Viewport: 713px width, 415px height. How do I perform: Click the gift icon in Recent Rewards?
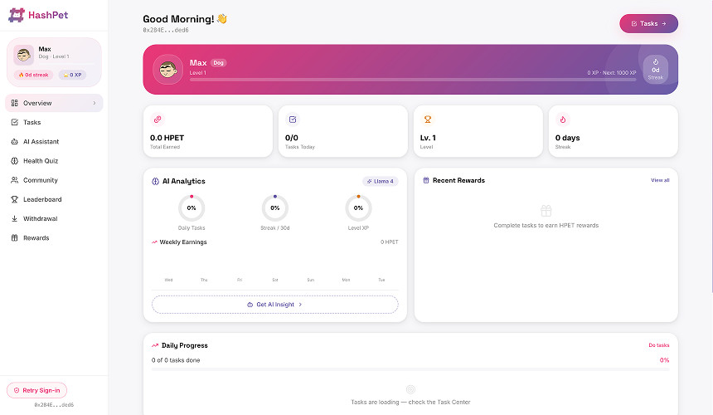pyautogui.click(x=546, y=211)
